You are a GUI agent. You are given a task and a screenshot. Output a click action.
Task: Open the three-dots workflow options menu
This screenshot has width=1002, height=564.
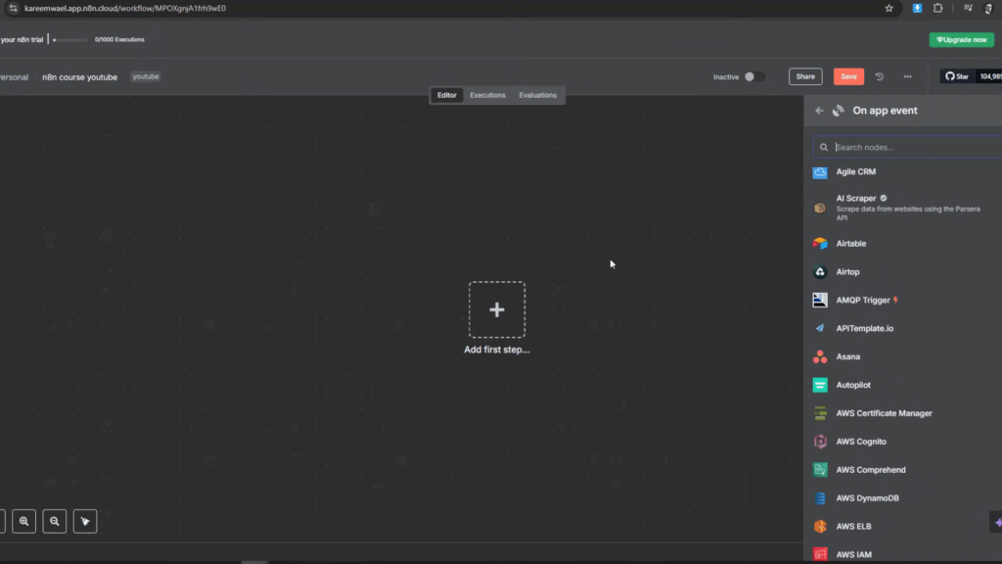click(907, 76)
